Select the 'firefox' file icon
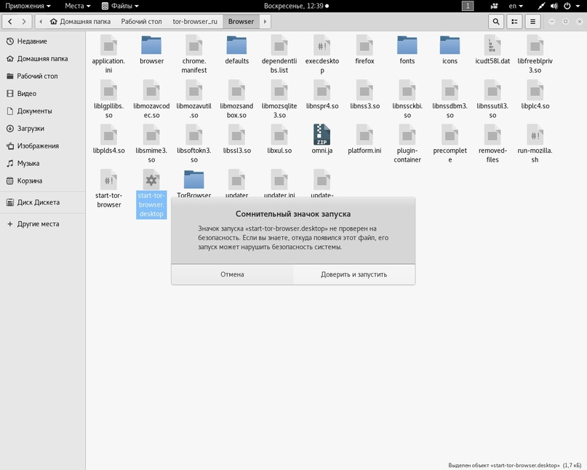The image size is (587, 470). (364, 45)
